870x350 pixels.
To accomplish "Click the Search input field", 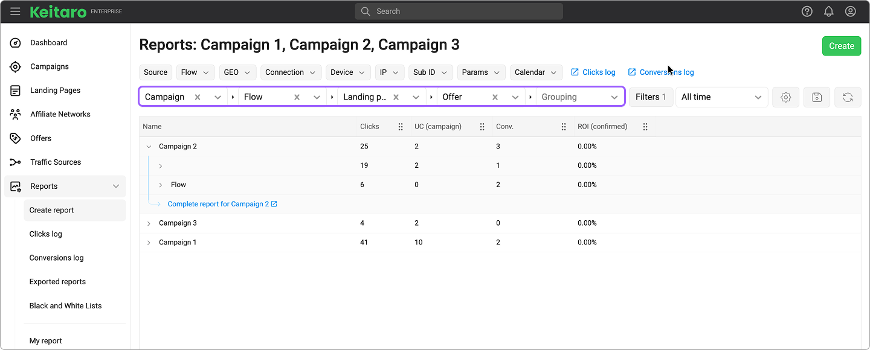I will [459, 11].
